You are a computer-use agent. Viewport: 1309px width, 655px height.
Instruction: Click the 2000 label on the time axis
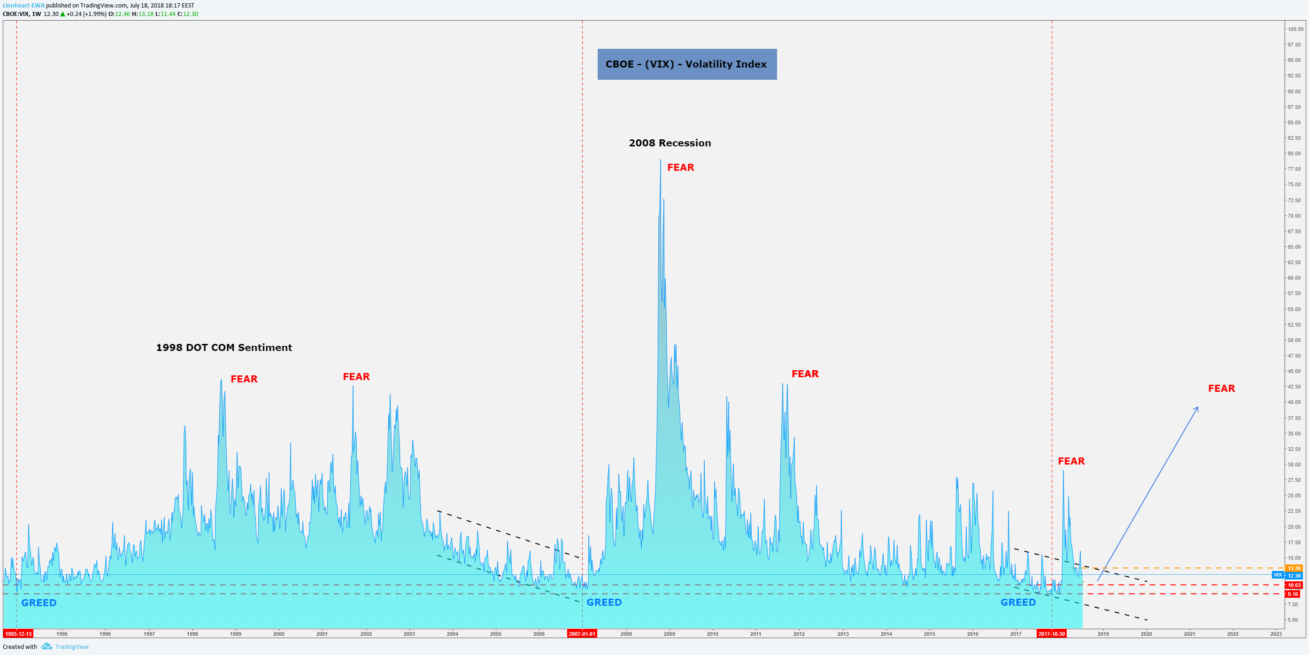pos(278,634)
